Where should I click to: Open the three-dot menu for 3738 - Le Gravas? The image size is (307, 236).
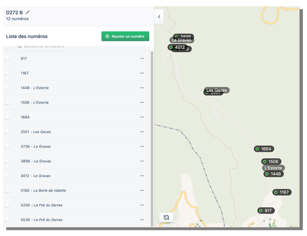point(142,147)
